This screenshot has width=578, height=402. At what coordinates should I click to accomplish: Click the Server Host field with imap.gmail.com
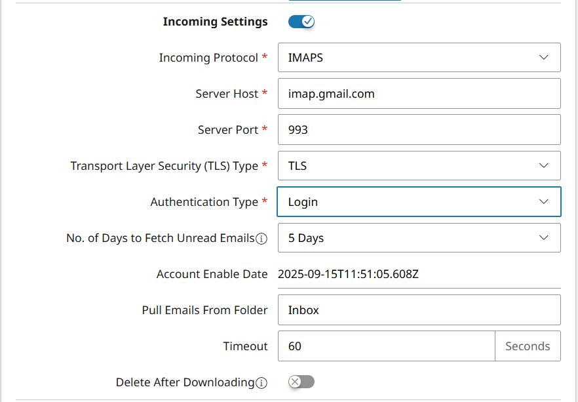pos(419,94)
